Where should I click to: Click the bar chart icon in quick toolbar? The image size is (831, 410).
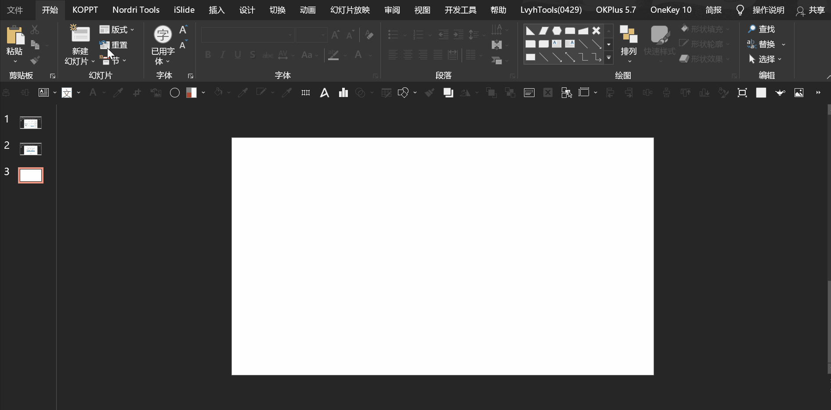(343, 93)
